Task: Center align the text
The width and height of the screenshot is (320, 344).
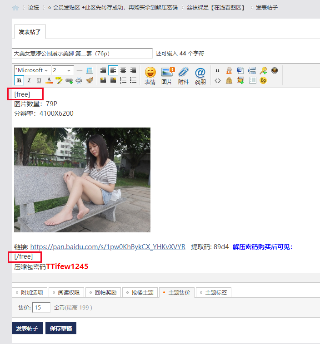Action: click(x=123, y=70)
